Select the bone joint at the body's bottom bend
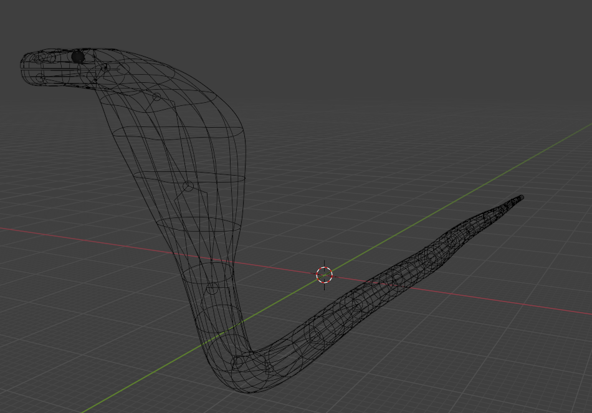Screen dimensions: 592x413 pos(237,362)
